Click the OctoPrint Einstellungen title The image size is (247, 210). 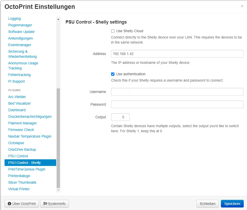[x=40, y=7]
